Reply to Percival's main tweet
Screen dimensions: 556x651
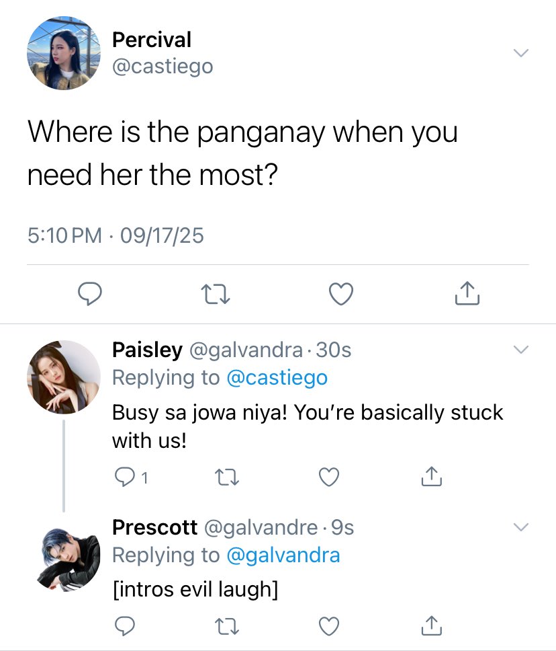coord(90,293)
